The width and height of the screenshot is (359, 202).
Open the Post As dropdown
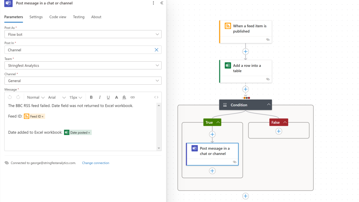click(83, 34)
